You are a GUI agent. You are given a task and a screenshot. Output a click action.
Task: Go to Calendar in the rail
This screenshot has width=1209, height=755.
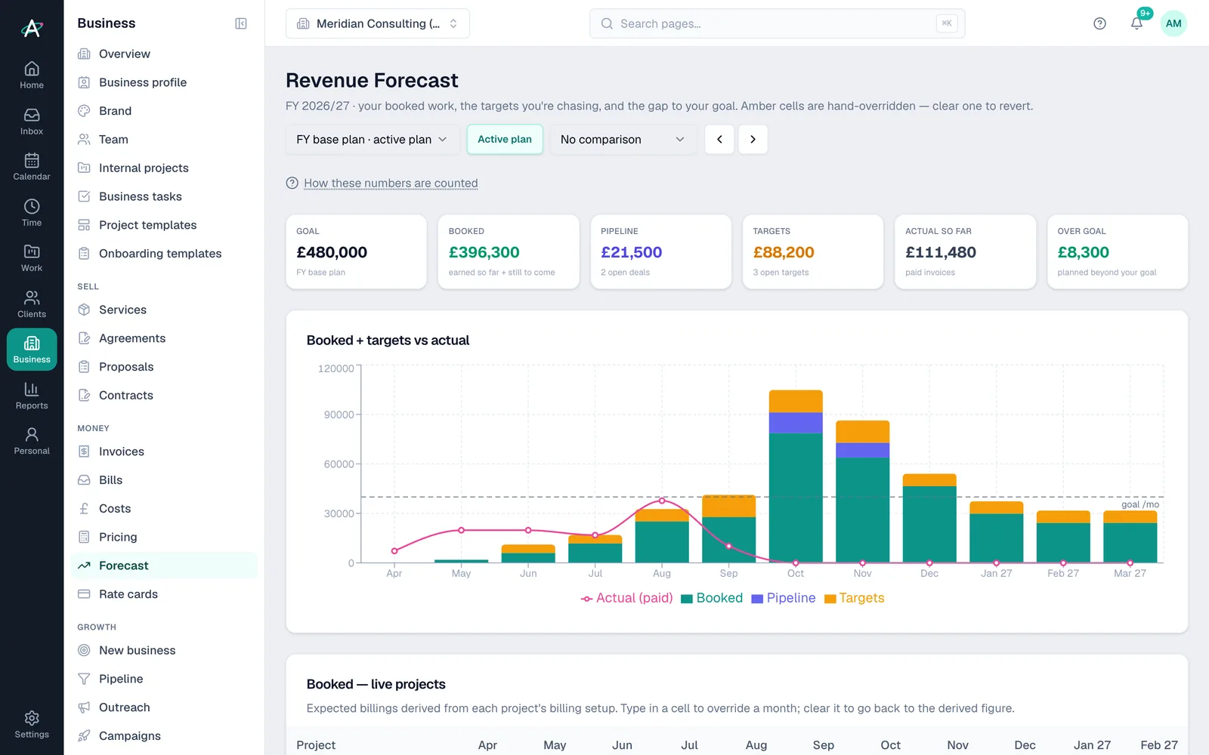32,167
